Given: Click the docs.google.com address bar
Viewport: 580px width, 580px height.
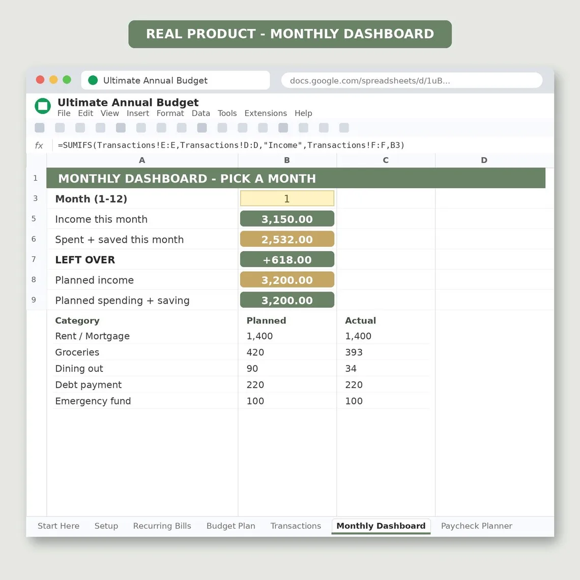Looking at the screenshot, I should point(412,80).
